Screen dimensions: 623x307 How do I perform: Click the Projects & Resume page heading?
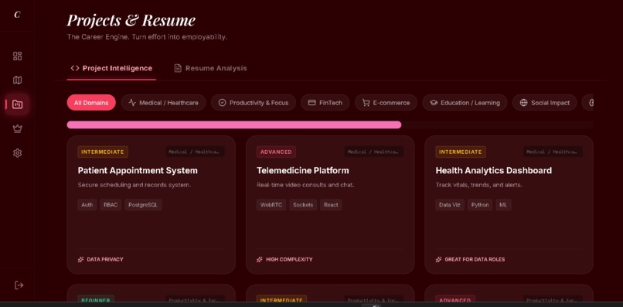tap(131, 20)
